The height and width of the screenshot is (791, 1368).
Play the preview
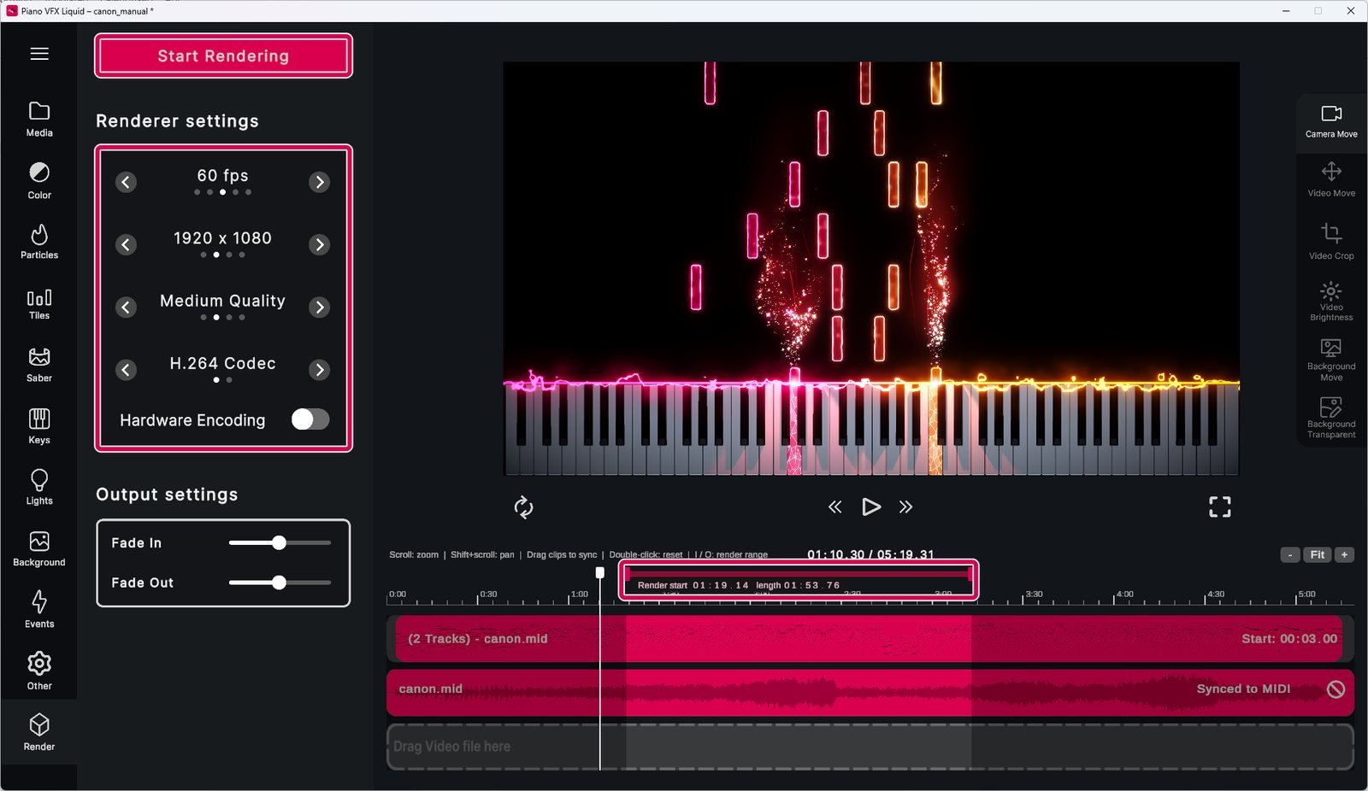coord(870,507)
